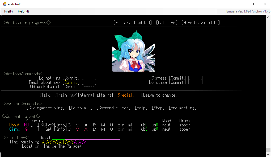Click the Cirno character portrait

pos(134,51)
